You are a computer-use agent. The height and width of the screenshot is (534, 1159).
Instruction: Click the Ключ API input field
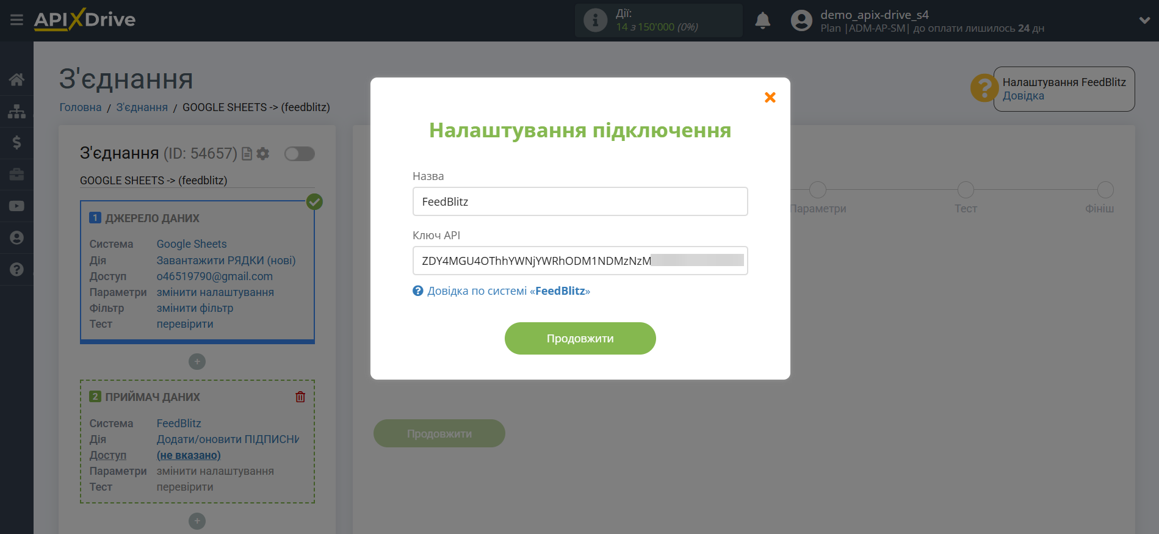[580, 261]
